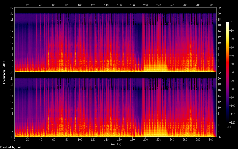The width and height of the screenshot is (238, 149).
Task: Click "-10" on the dBFS color scale
Action: tap(231, 31)
